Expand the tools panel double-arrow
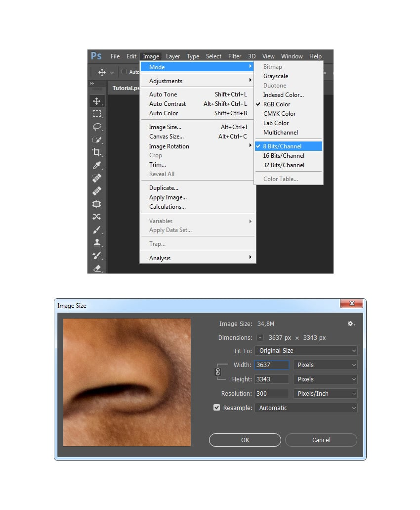Screen dimensions: 420x510 pos(92,83)
